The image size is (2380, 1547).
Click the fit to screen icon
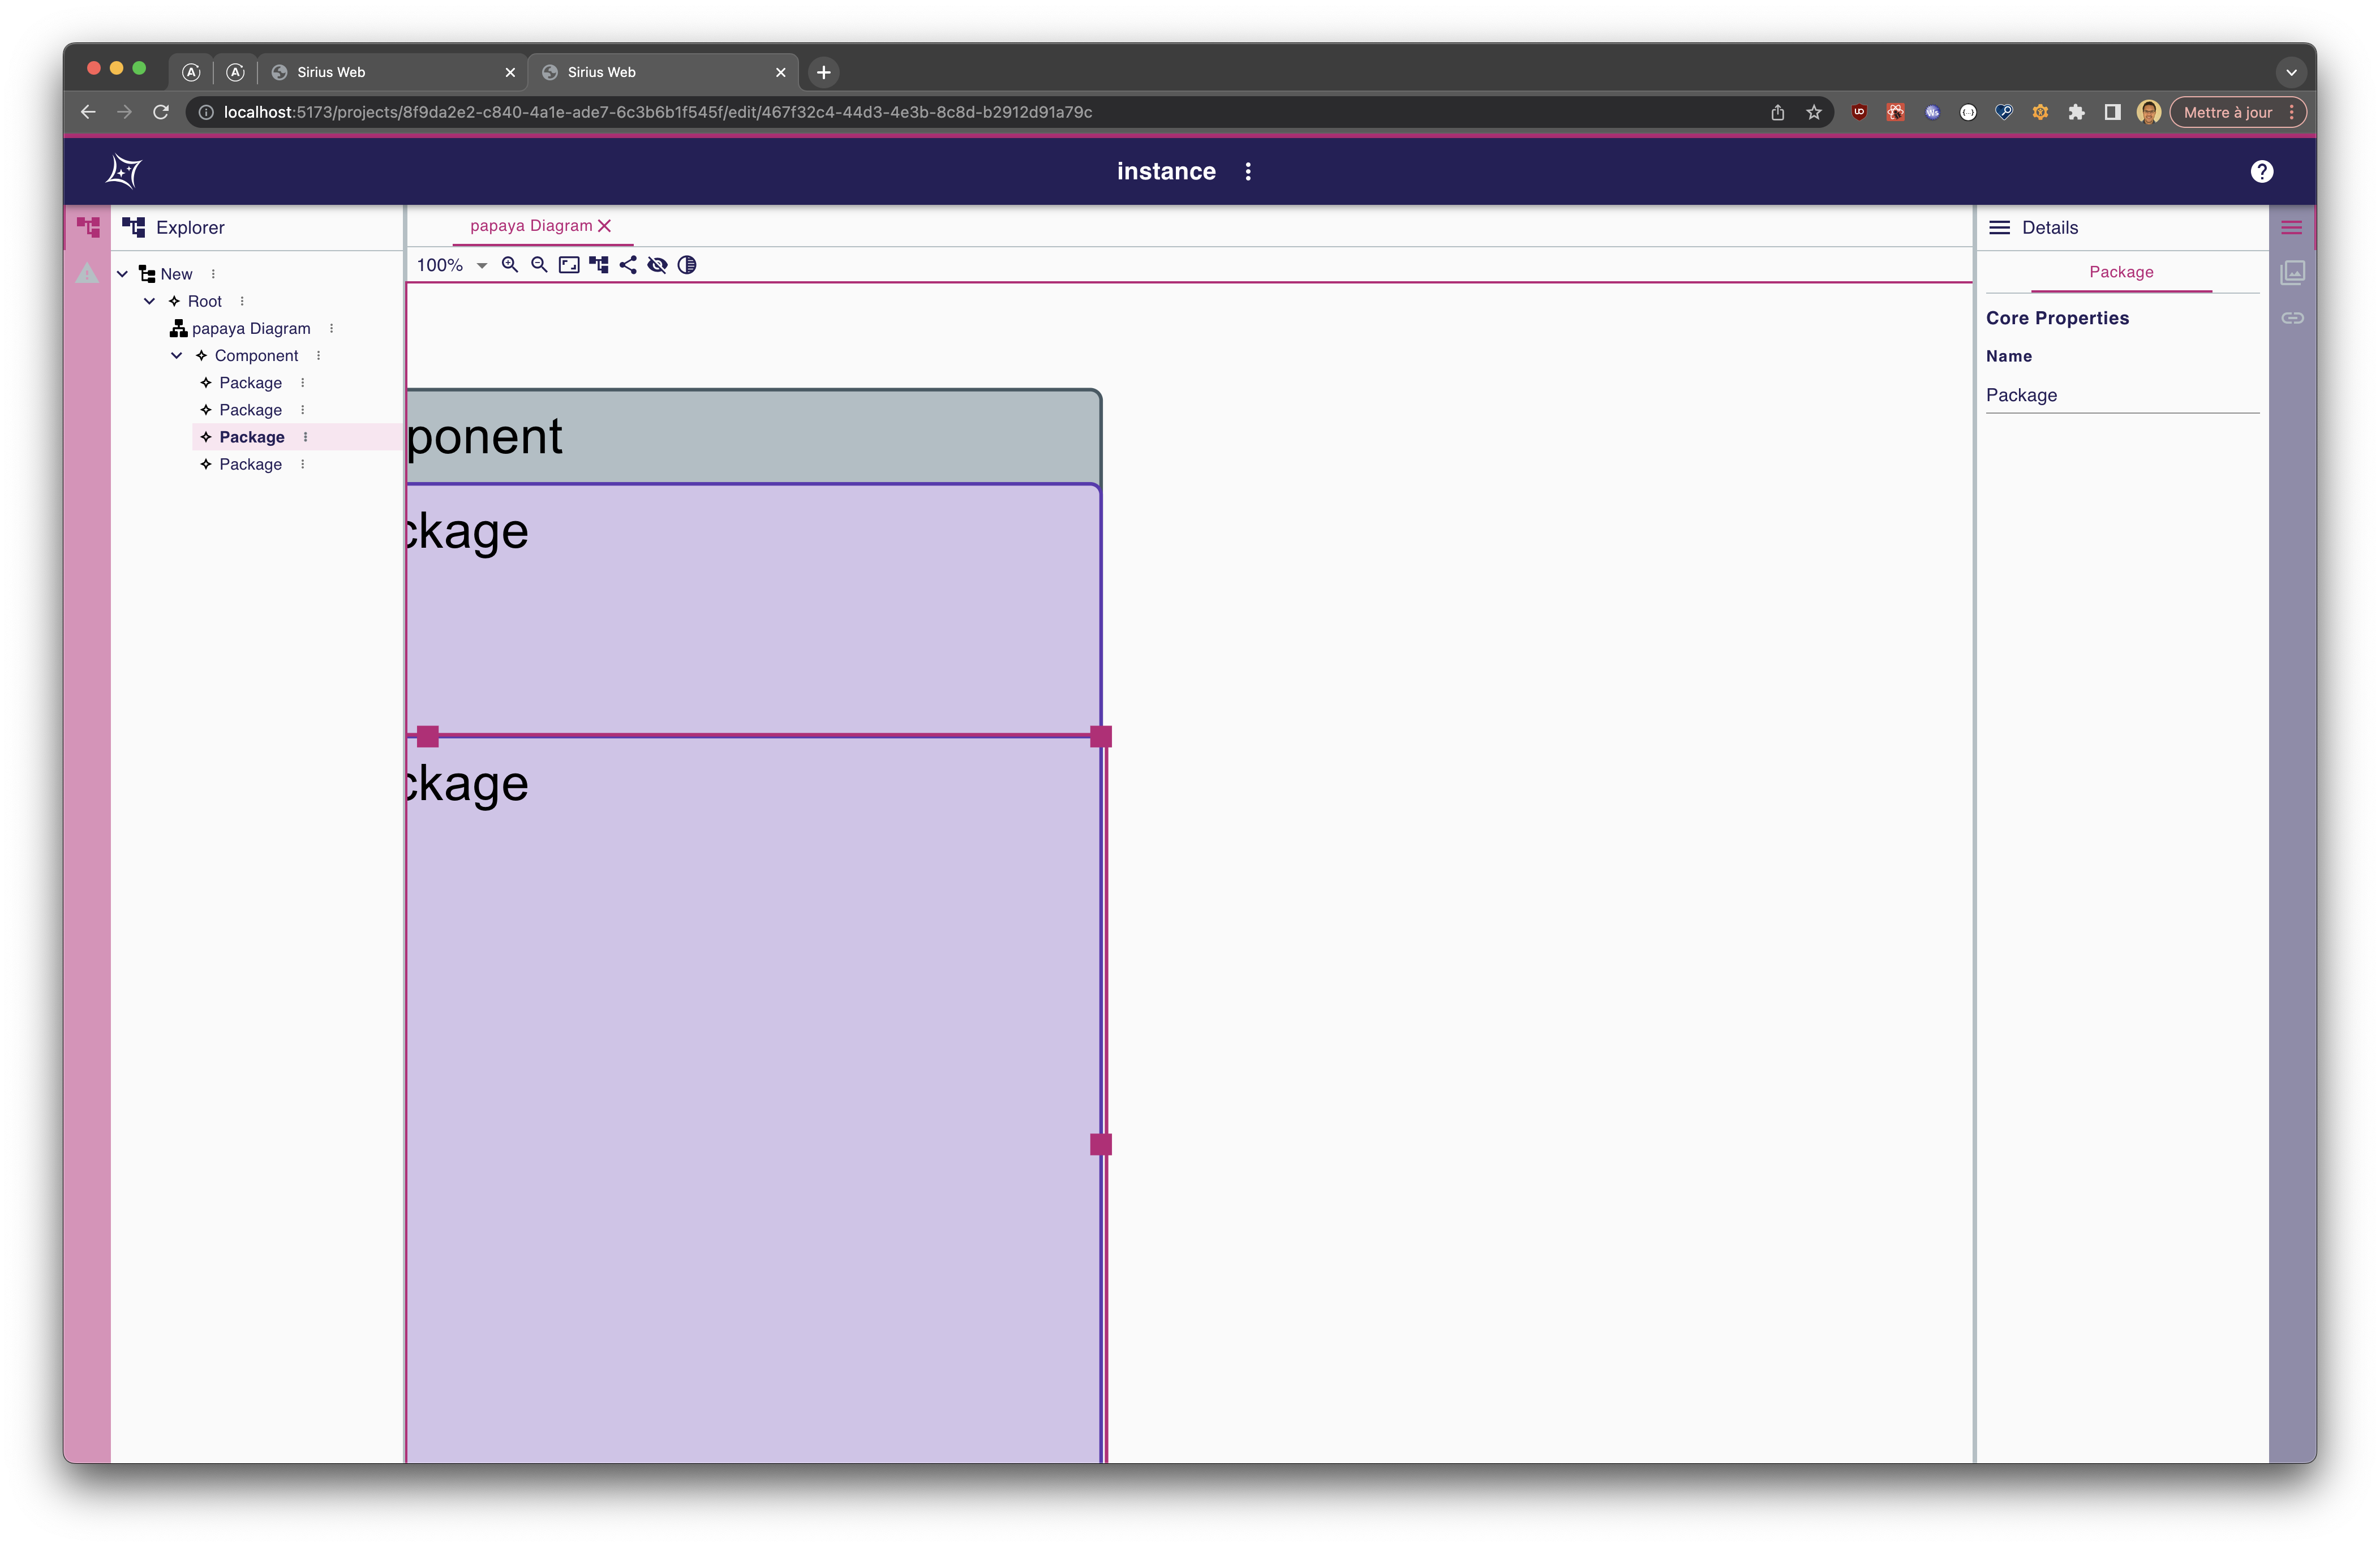(568, 265)
